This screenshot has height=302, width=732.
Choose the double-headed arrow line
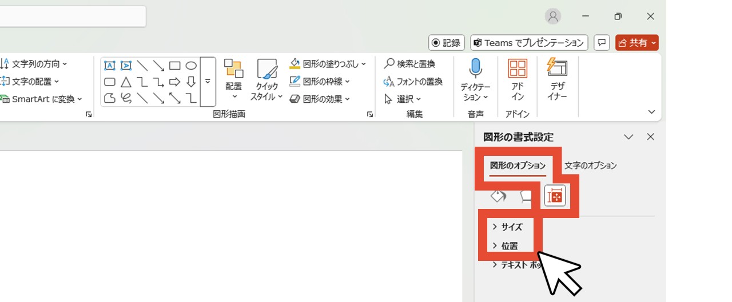click(x=175, y=98)
